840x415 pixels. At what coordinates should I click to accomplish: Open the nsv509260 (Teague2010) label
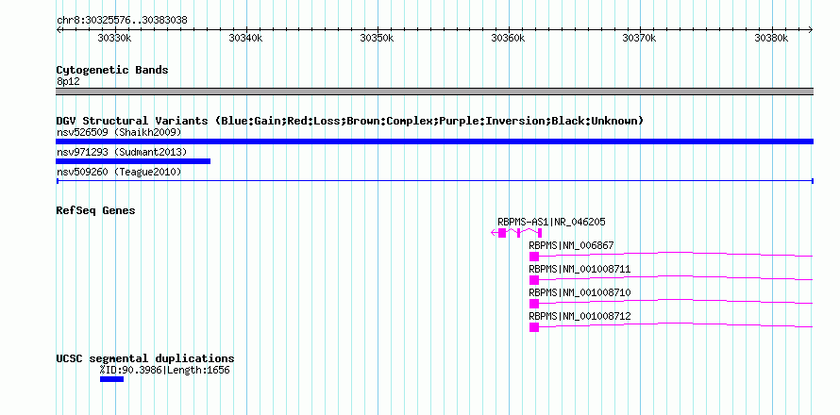click(119, 173)
